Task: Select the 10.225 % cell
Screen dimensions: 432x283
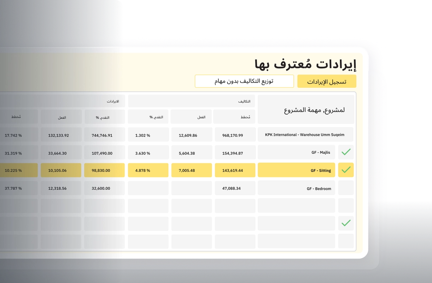Action: point(19,170)
